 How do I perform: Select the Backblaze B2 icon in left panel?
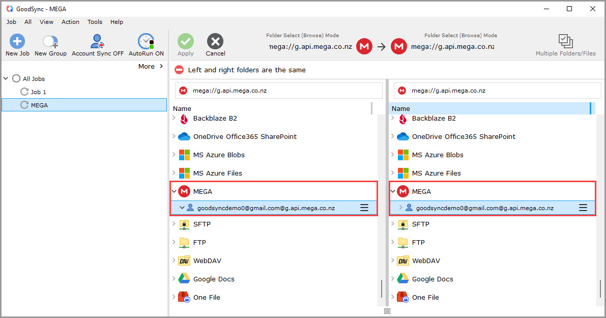tap(184, 118)
